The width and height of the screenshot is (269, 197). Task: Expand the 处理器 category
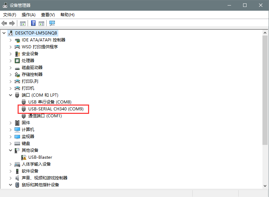click(x=11, y=61)
